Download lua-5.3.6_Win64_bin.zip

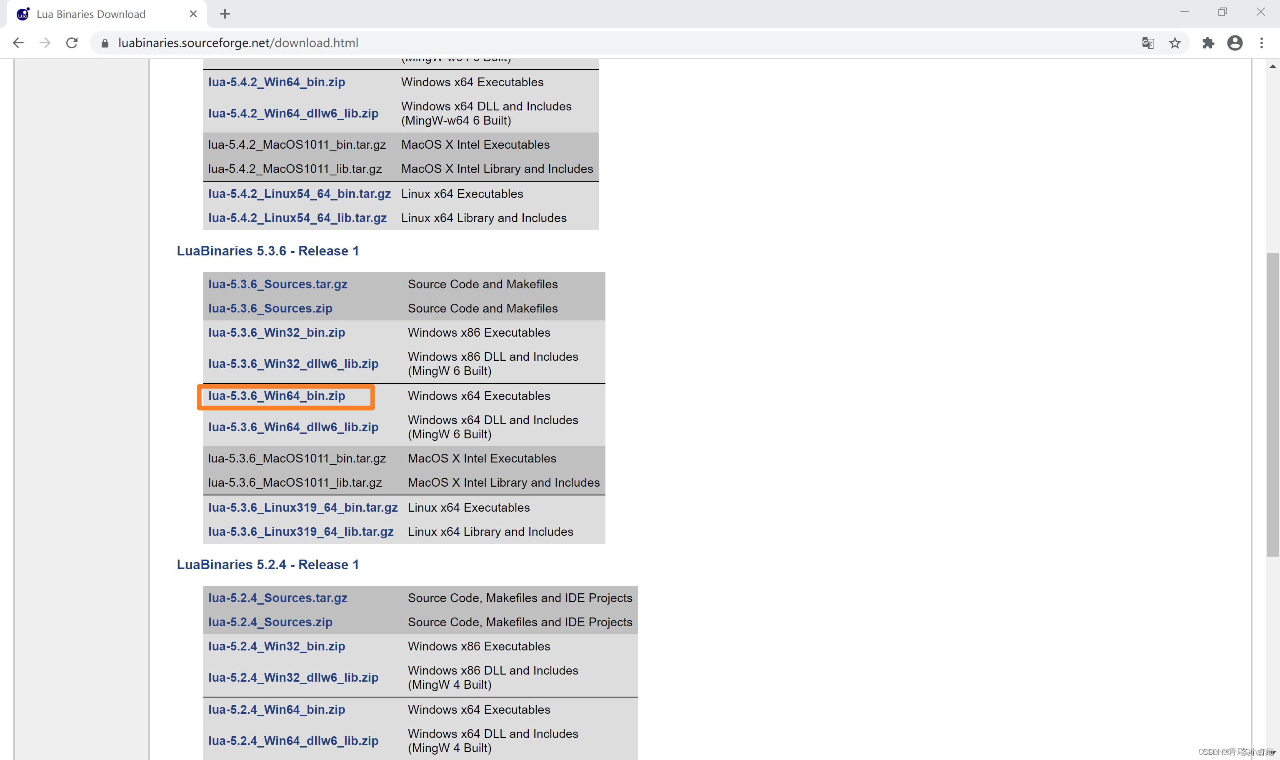tap(277, 396)
